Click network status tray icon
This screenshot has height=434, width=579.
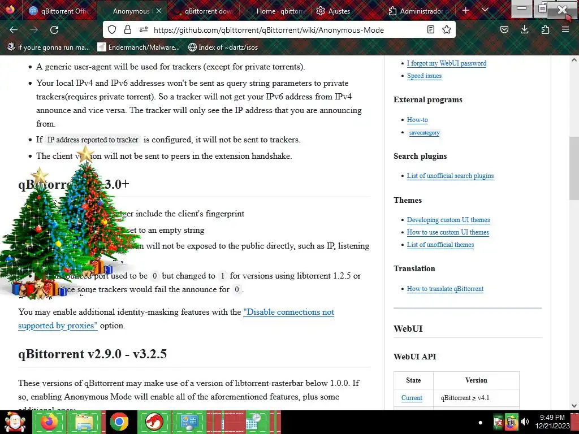tap(511, 422)
